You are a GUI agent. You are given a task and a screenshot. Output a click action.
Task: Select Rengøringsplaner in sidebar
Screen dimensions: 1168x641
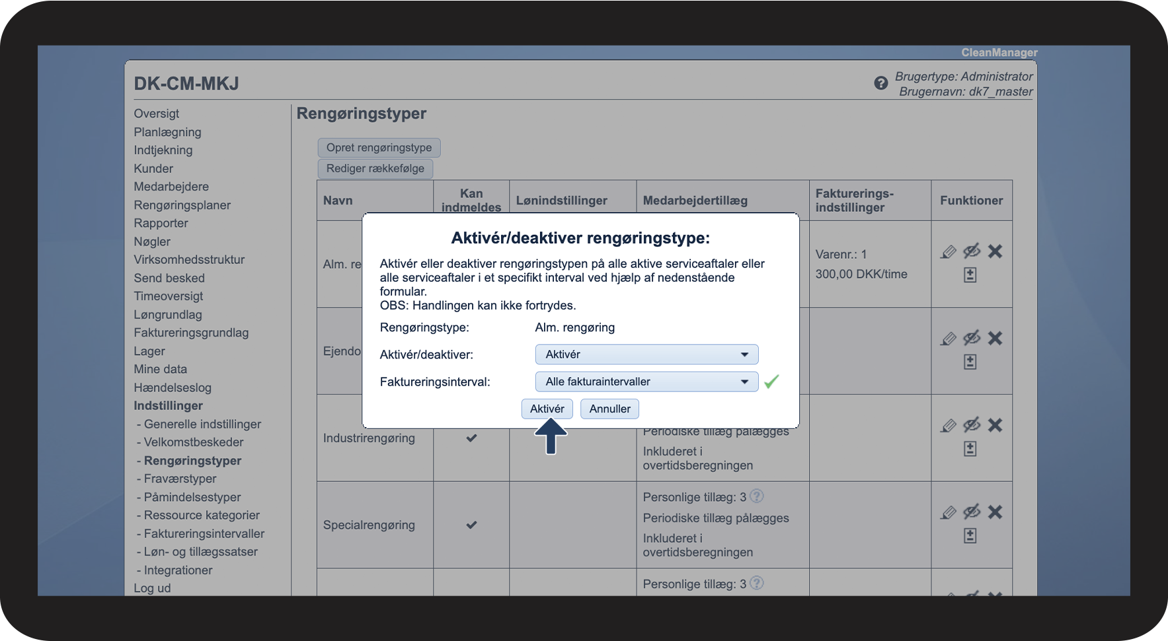182,205
